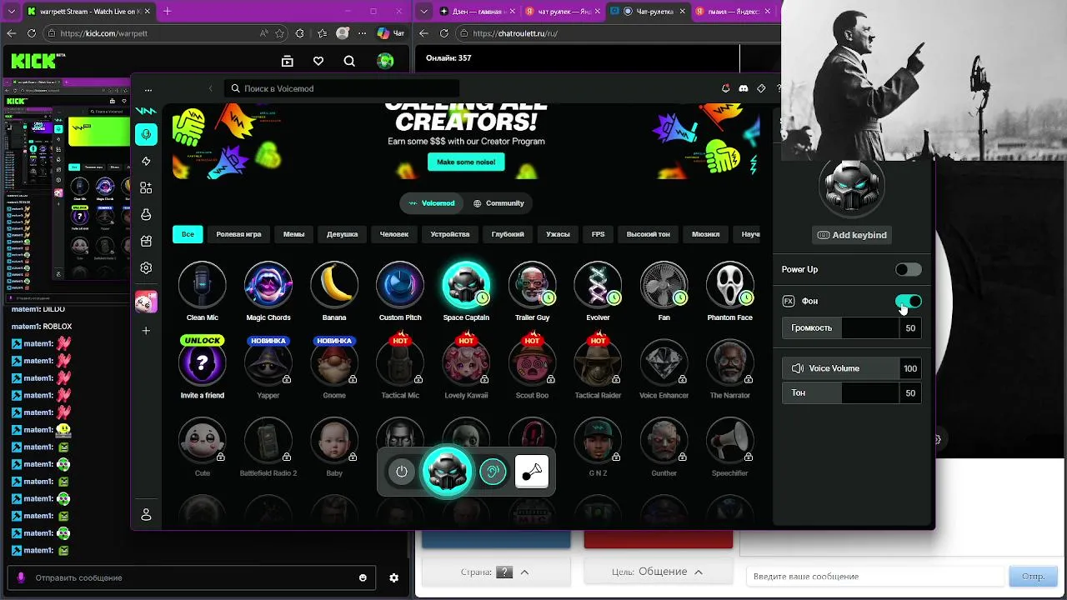Select the Clean Mic voice

pos(202,285)
